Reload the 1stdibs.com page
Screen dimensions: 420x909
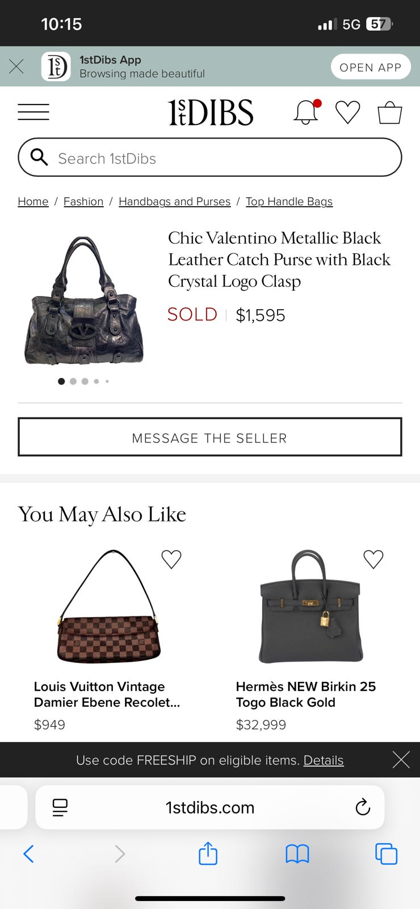362,807
